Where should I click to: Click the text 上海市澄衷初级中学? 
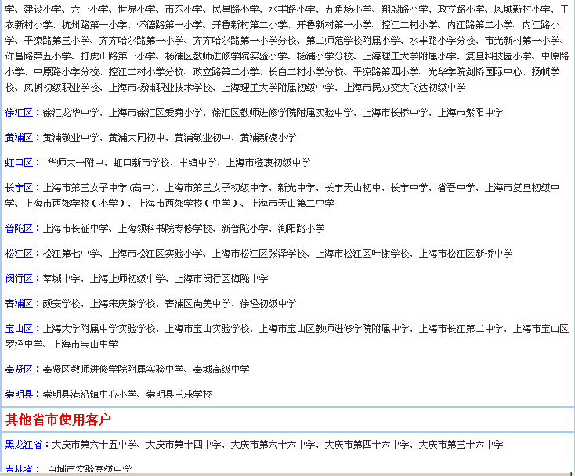click(x=269, y=162)
